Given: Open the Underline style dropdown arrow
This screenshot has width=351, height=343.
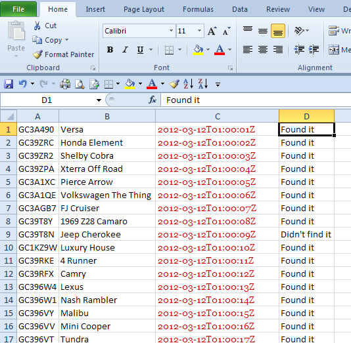Looking at the screenshot, I should tap(151, 50).
